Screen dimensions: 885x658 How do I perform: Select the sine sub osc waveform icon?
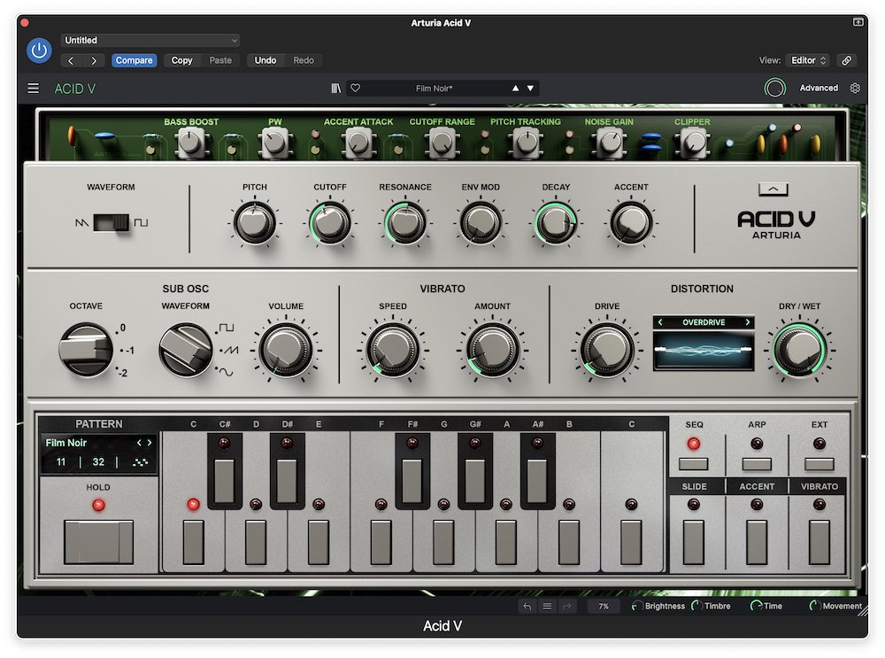point(226,372)
